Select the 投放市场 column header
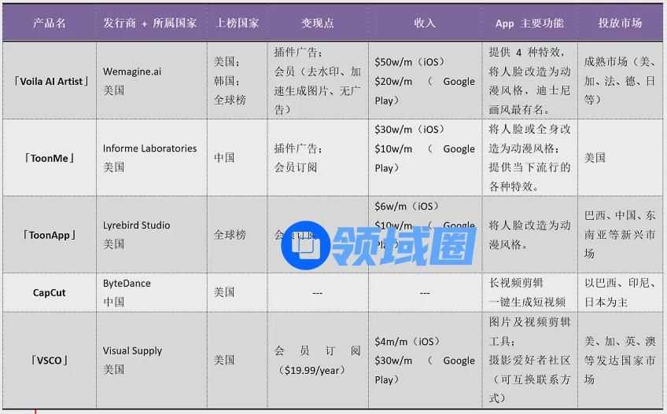667x414 pixels. click(620, 23)
